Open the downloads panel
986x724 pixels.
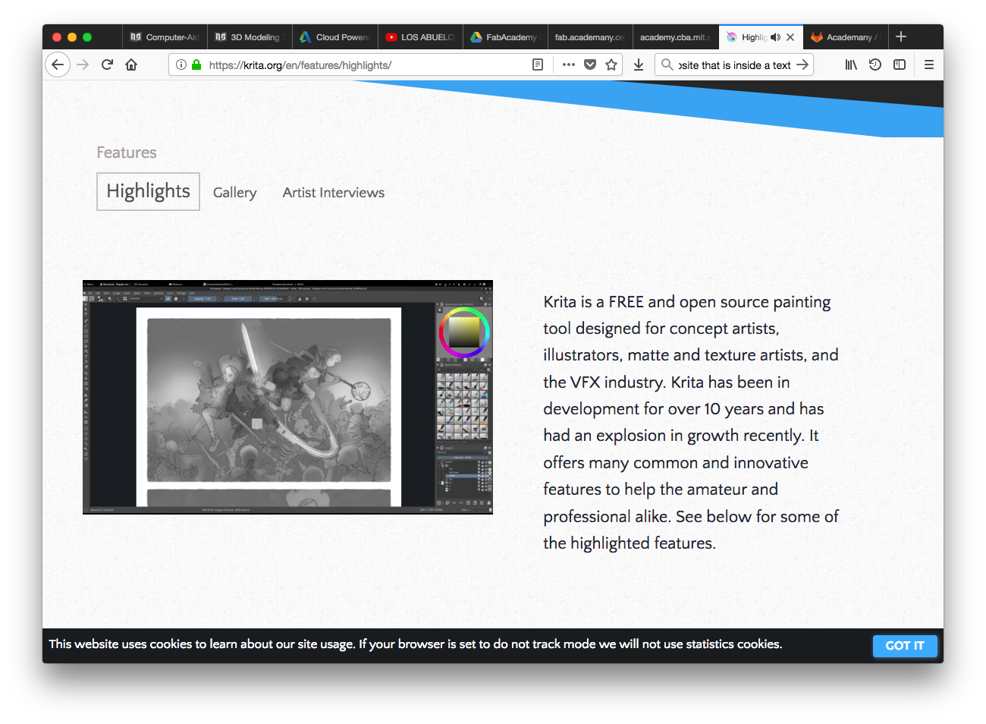[639, 65]
